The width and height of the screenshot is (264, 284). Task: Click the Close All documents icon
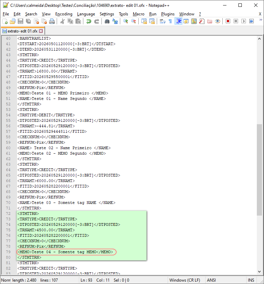click(x=44, y=21)
